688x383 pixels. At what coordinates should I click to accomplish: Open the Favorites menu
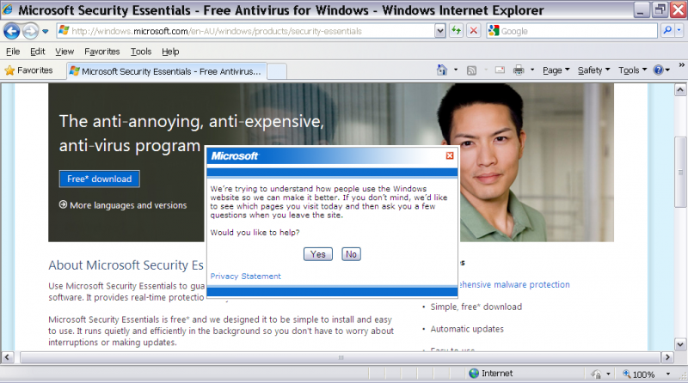[101, 52]
